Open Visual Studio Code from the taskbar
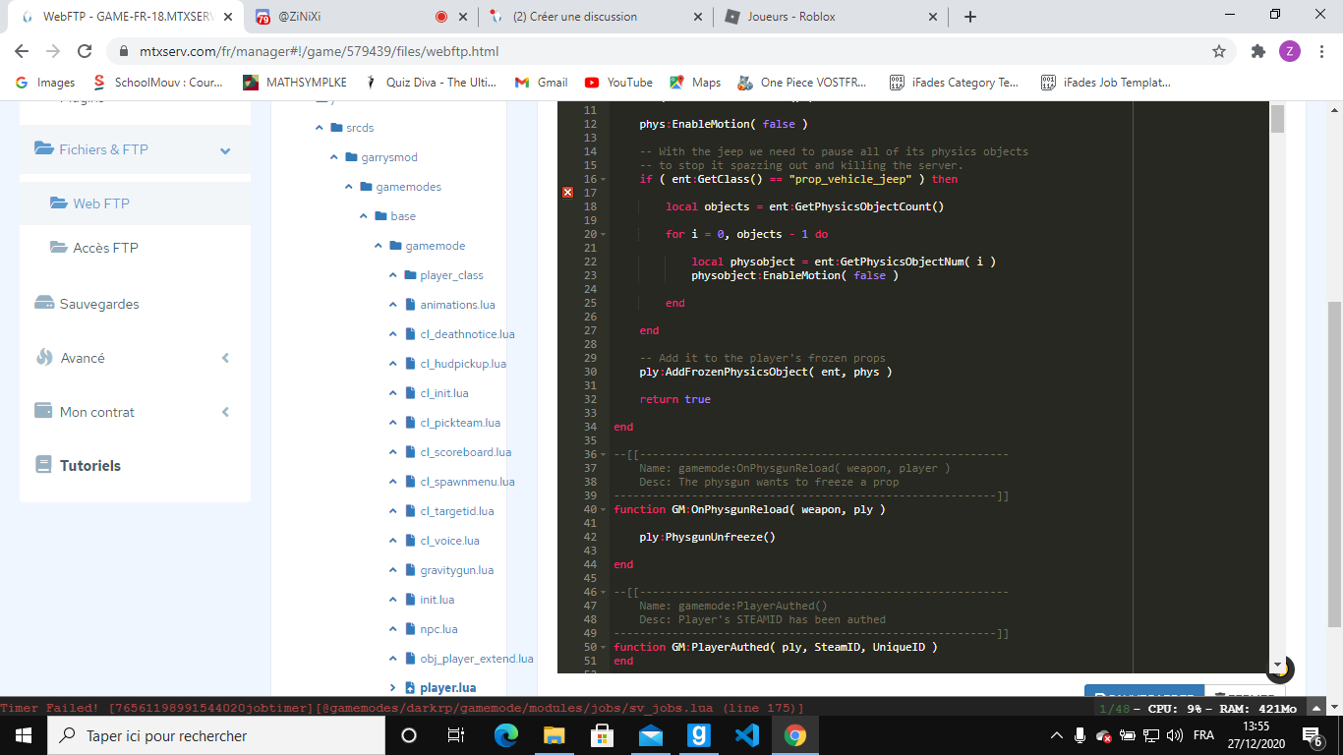 click(x=746, y=735)
